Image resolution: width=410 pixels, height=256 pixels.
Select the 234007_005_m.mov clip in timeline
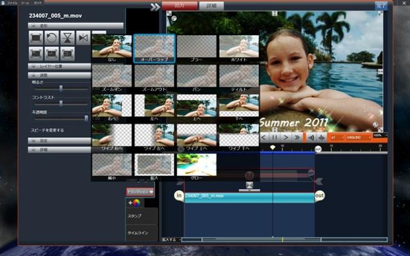coord(249,198)
